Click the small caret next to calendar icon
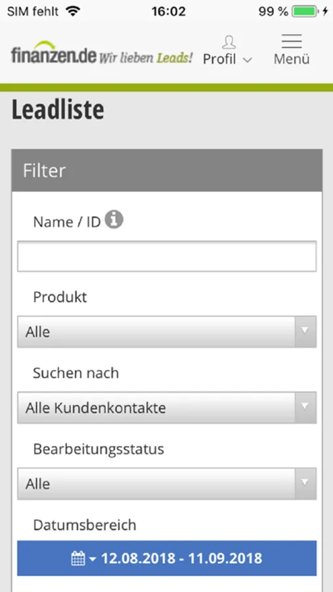 [x=93, y=559]
